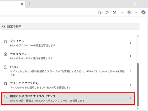Viewport: 148px width, 111px height.
Task: Open the プライバシー settings entry
Action: coord(68,43)
